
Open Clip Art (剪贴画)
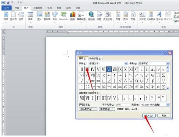tap(47, 14)
